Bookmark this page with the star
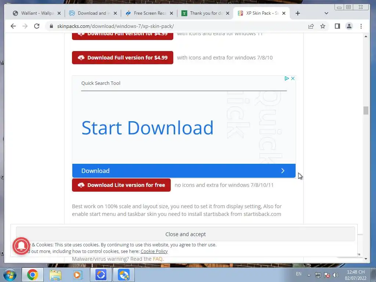The height and width of the screenshot is (282, 376). [323, 26]
